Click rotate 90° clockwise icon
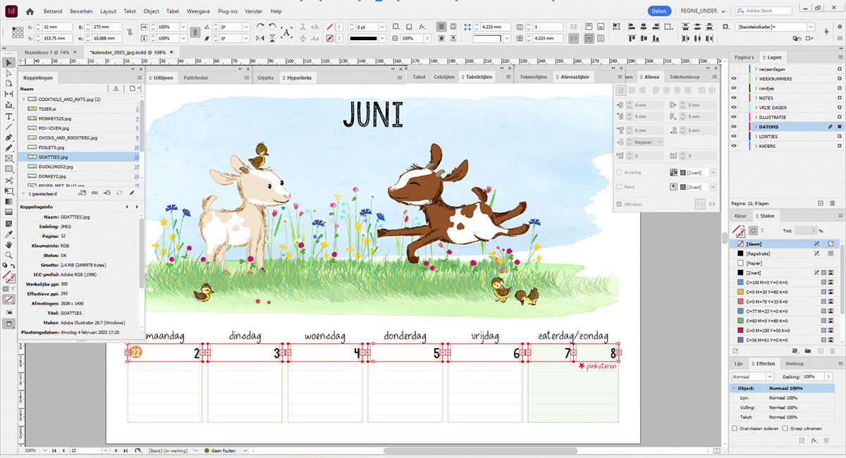846x458 pixels. click(x=260, y=27)
